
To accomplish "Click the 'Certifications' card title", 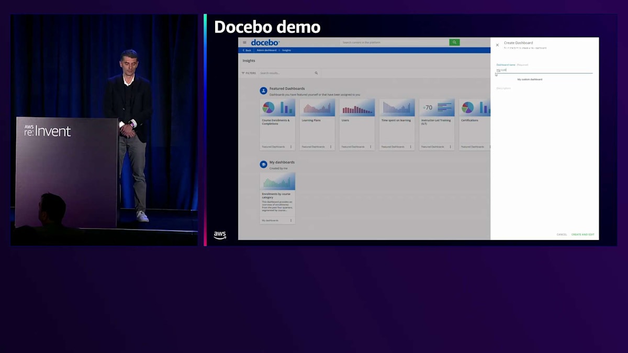I will pos(469,120).
